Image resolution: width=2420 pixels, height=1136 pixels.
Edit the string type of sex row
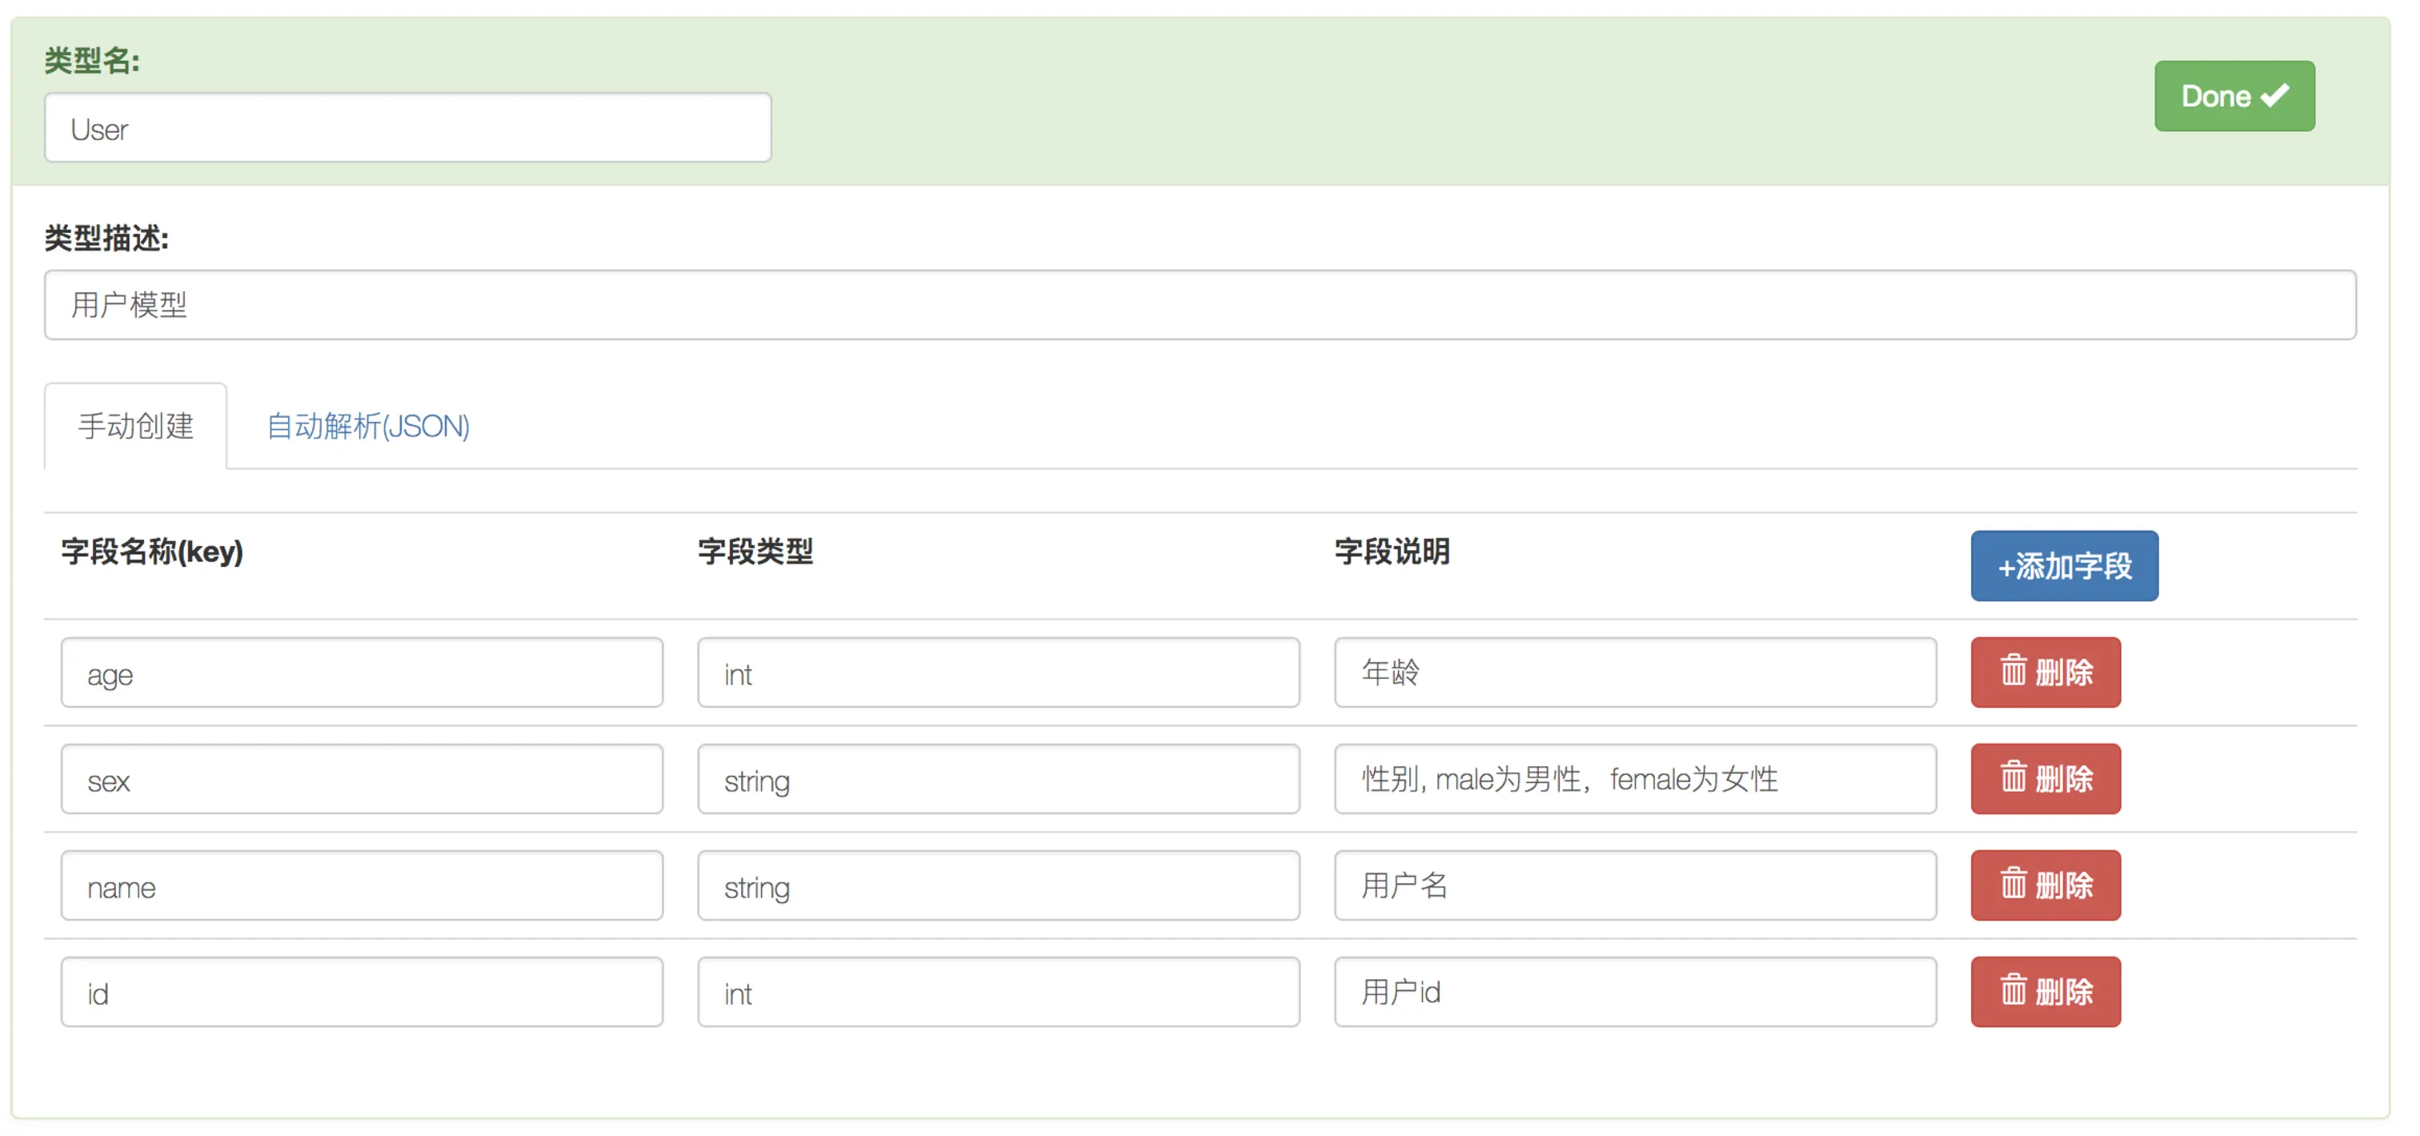[x=998, y=779]
